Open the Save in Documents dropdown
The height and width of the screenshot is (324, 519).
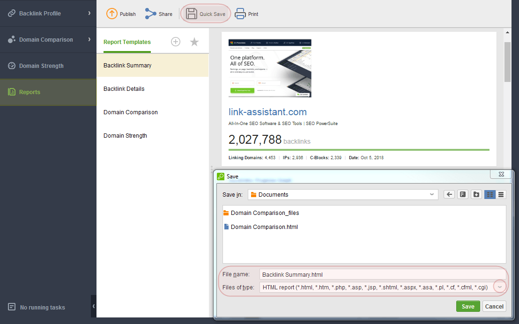click(343, 194)
